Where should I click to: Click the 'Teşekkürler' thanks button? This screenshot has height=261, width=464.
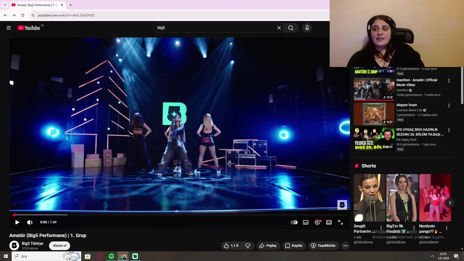tap(323, 245)
